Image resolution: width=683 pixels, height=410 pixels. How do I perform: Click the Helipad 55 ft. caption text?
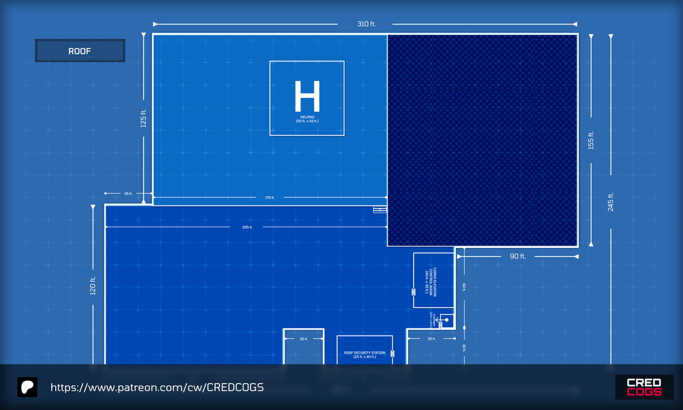(307, 119)
